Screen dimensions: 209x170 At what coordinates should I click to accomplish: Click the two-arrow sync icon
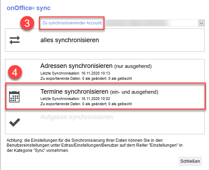click(15, 40)
